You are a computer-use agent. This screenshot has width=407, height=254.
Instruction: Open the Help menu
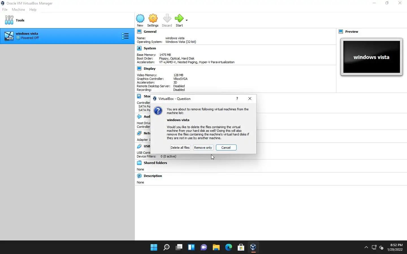click(x=33, y=10)
